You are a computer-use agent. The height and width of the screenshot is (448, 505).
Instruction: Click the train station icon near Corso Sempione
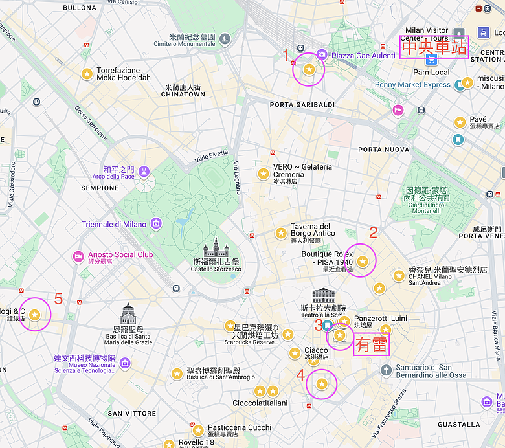point(37,102)
